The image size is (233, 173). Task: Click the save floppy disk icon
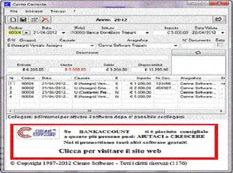(x=23, y=20)
